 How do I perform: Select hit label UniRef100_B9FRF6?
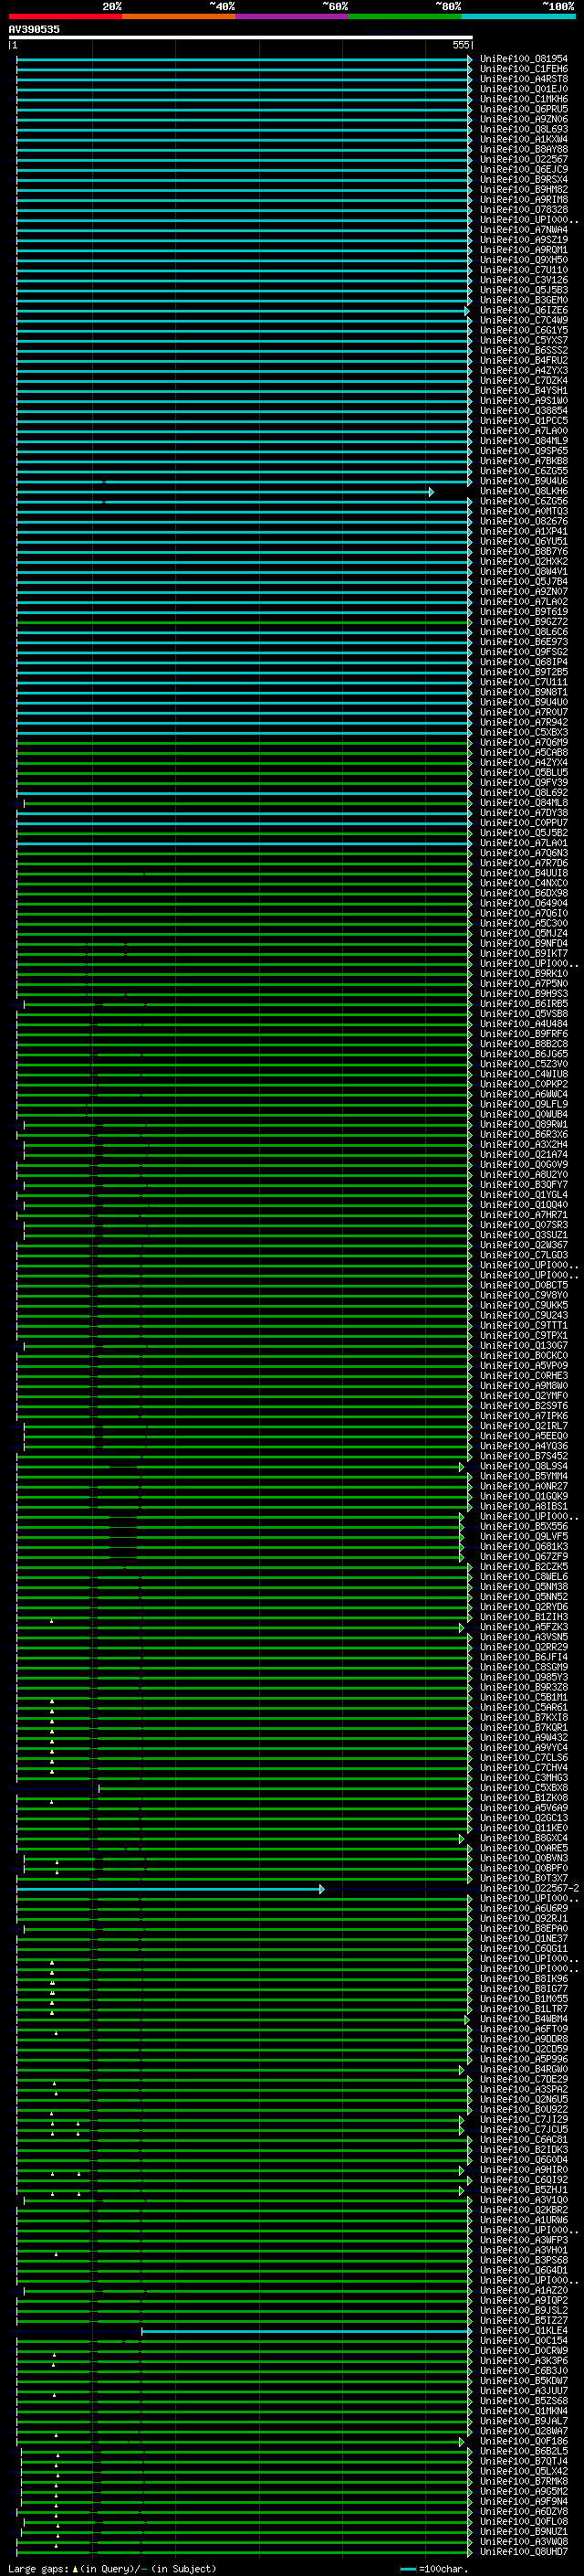[x=524, y=1034]
